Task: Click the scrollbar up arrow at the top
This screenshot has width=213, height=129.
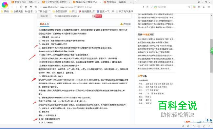Action: coord(211,15)
